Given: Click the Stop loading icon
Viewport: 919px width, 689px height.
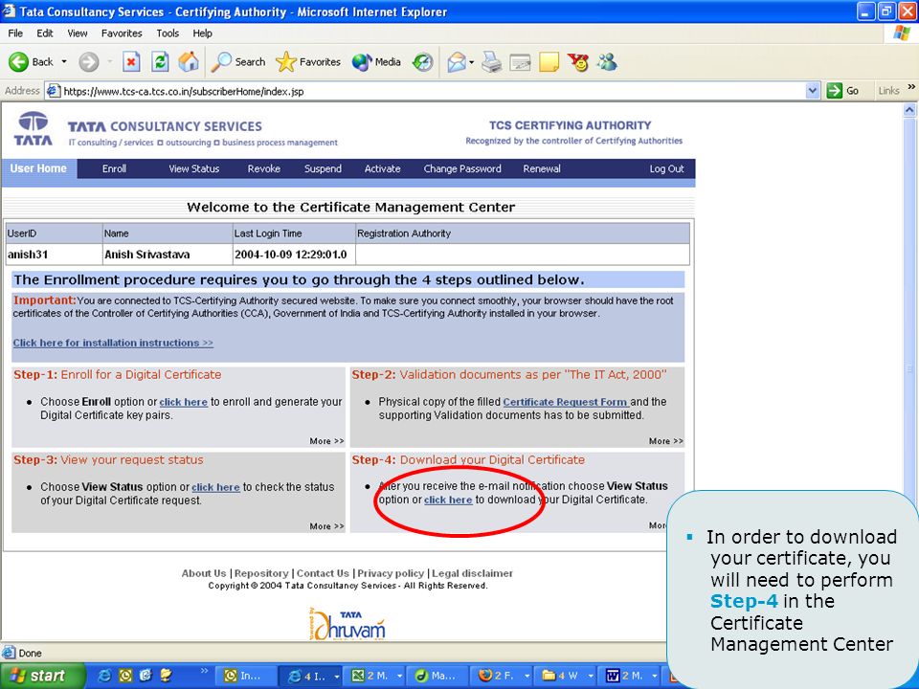Looking at the screenshot, I should [x=131, y=61].
